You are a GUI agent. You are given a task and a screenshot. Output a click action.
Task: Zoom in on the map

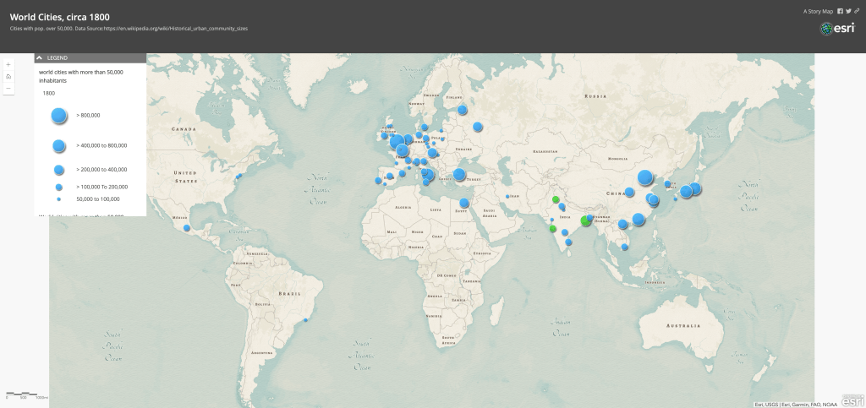[x=8, y=64]
